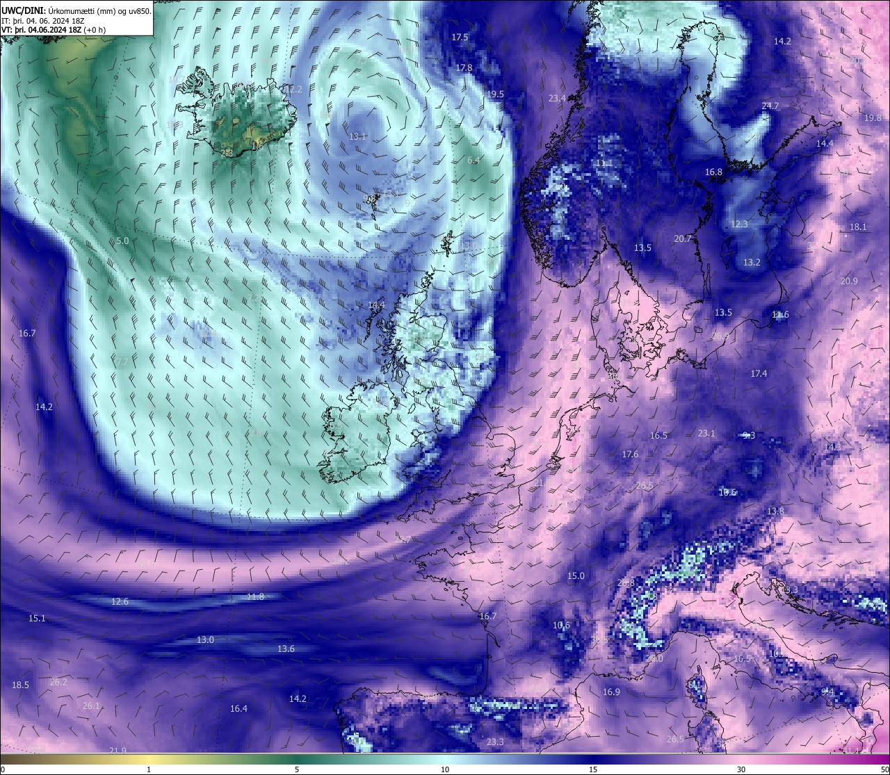The width and height of the screenshot is (890, 775).
Task: Click the 11.8 value label
Action: coord(256,597)
